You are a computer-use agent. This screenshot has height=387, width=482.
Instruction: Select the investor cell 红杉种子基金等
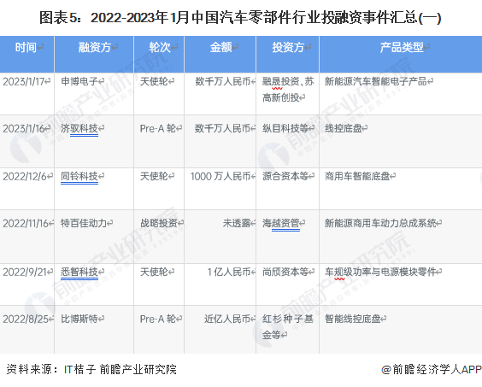288,330
